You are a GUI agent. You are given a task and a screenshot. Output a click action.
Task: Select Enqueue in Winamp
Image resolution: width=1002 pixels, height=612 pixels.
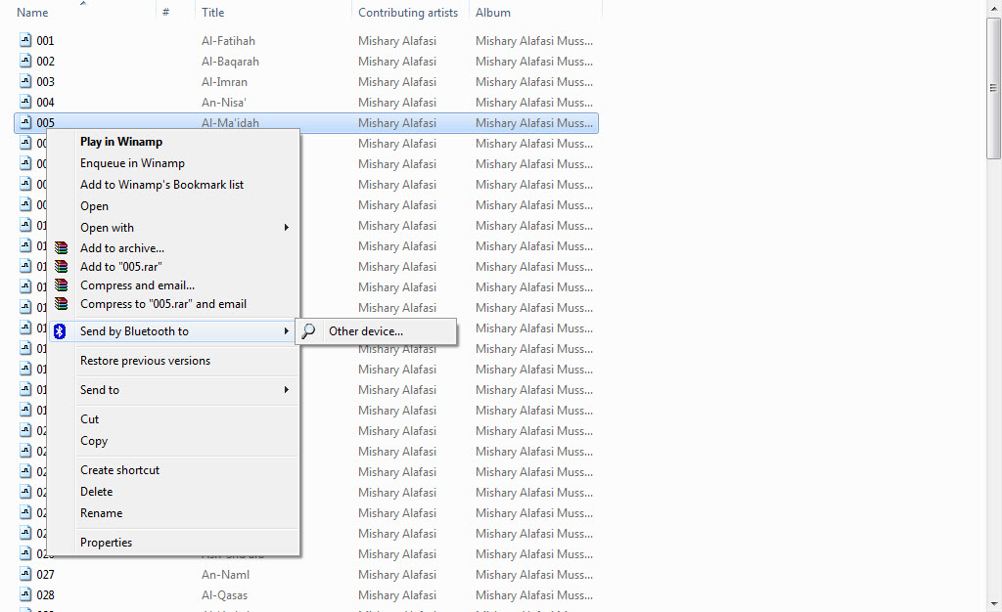(x=132, y=162)
